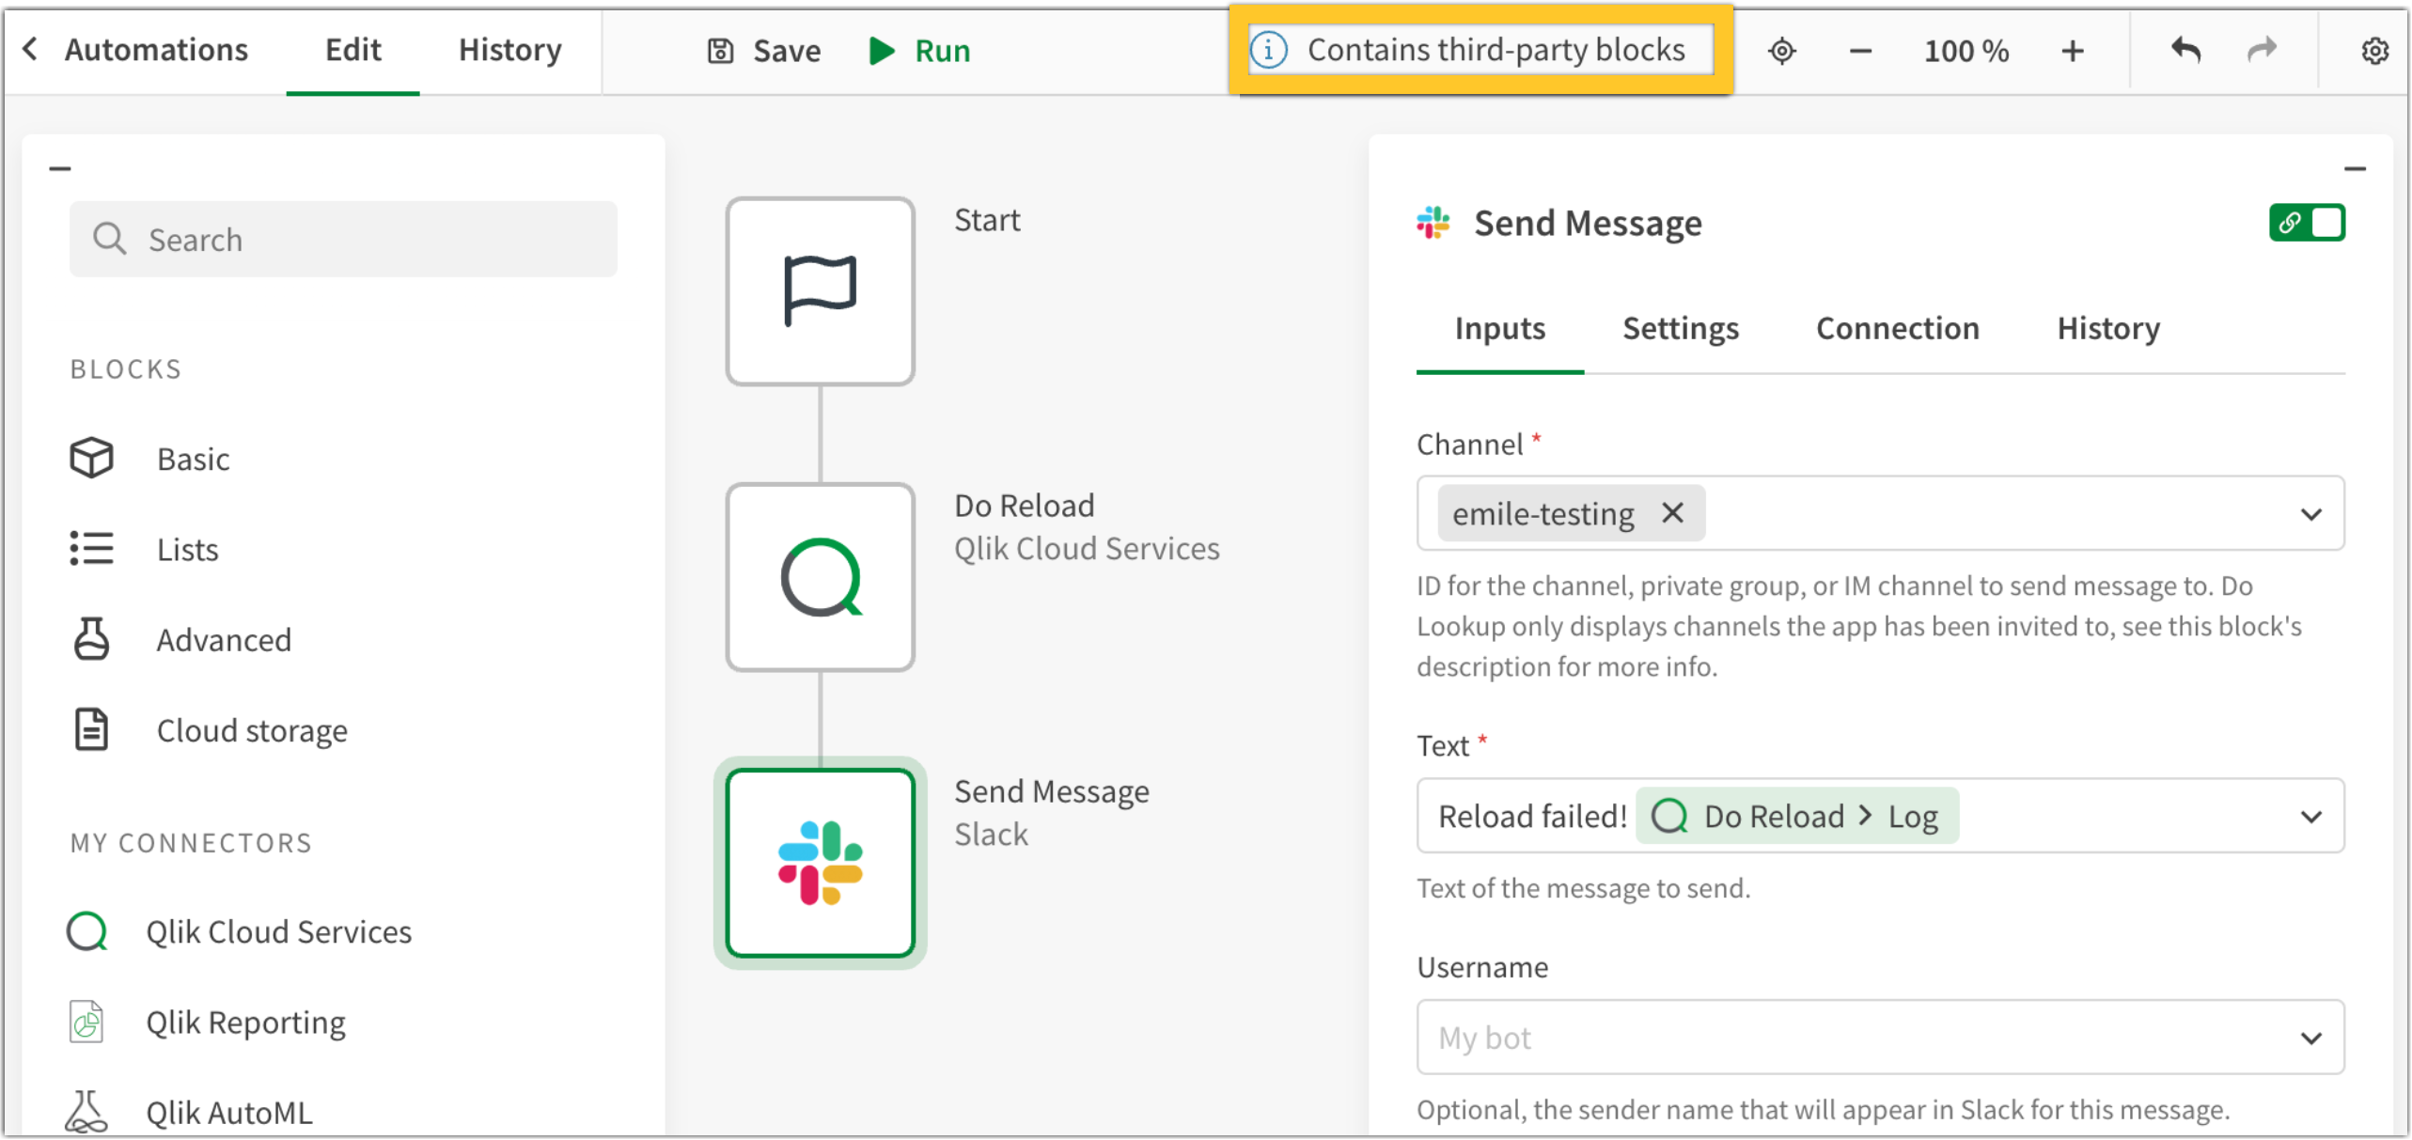Click the Start block flag icon
Screen dimensions: 2412x1140
coord(820,289)
